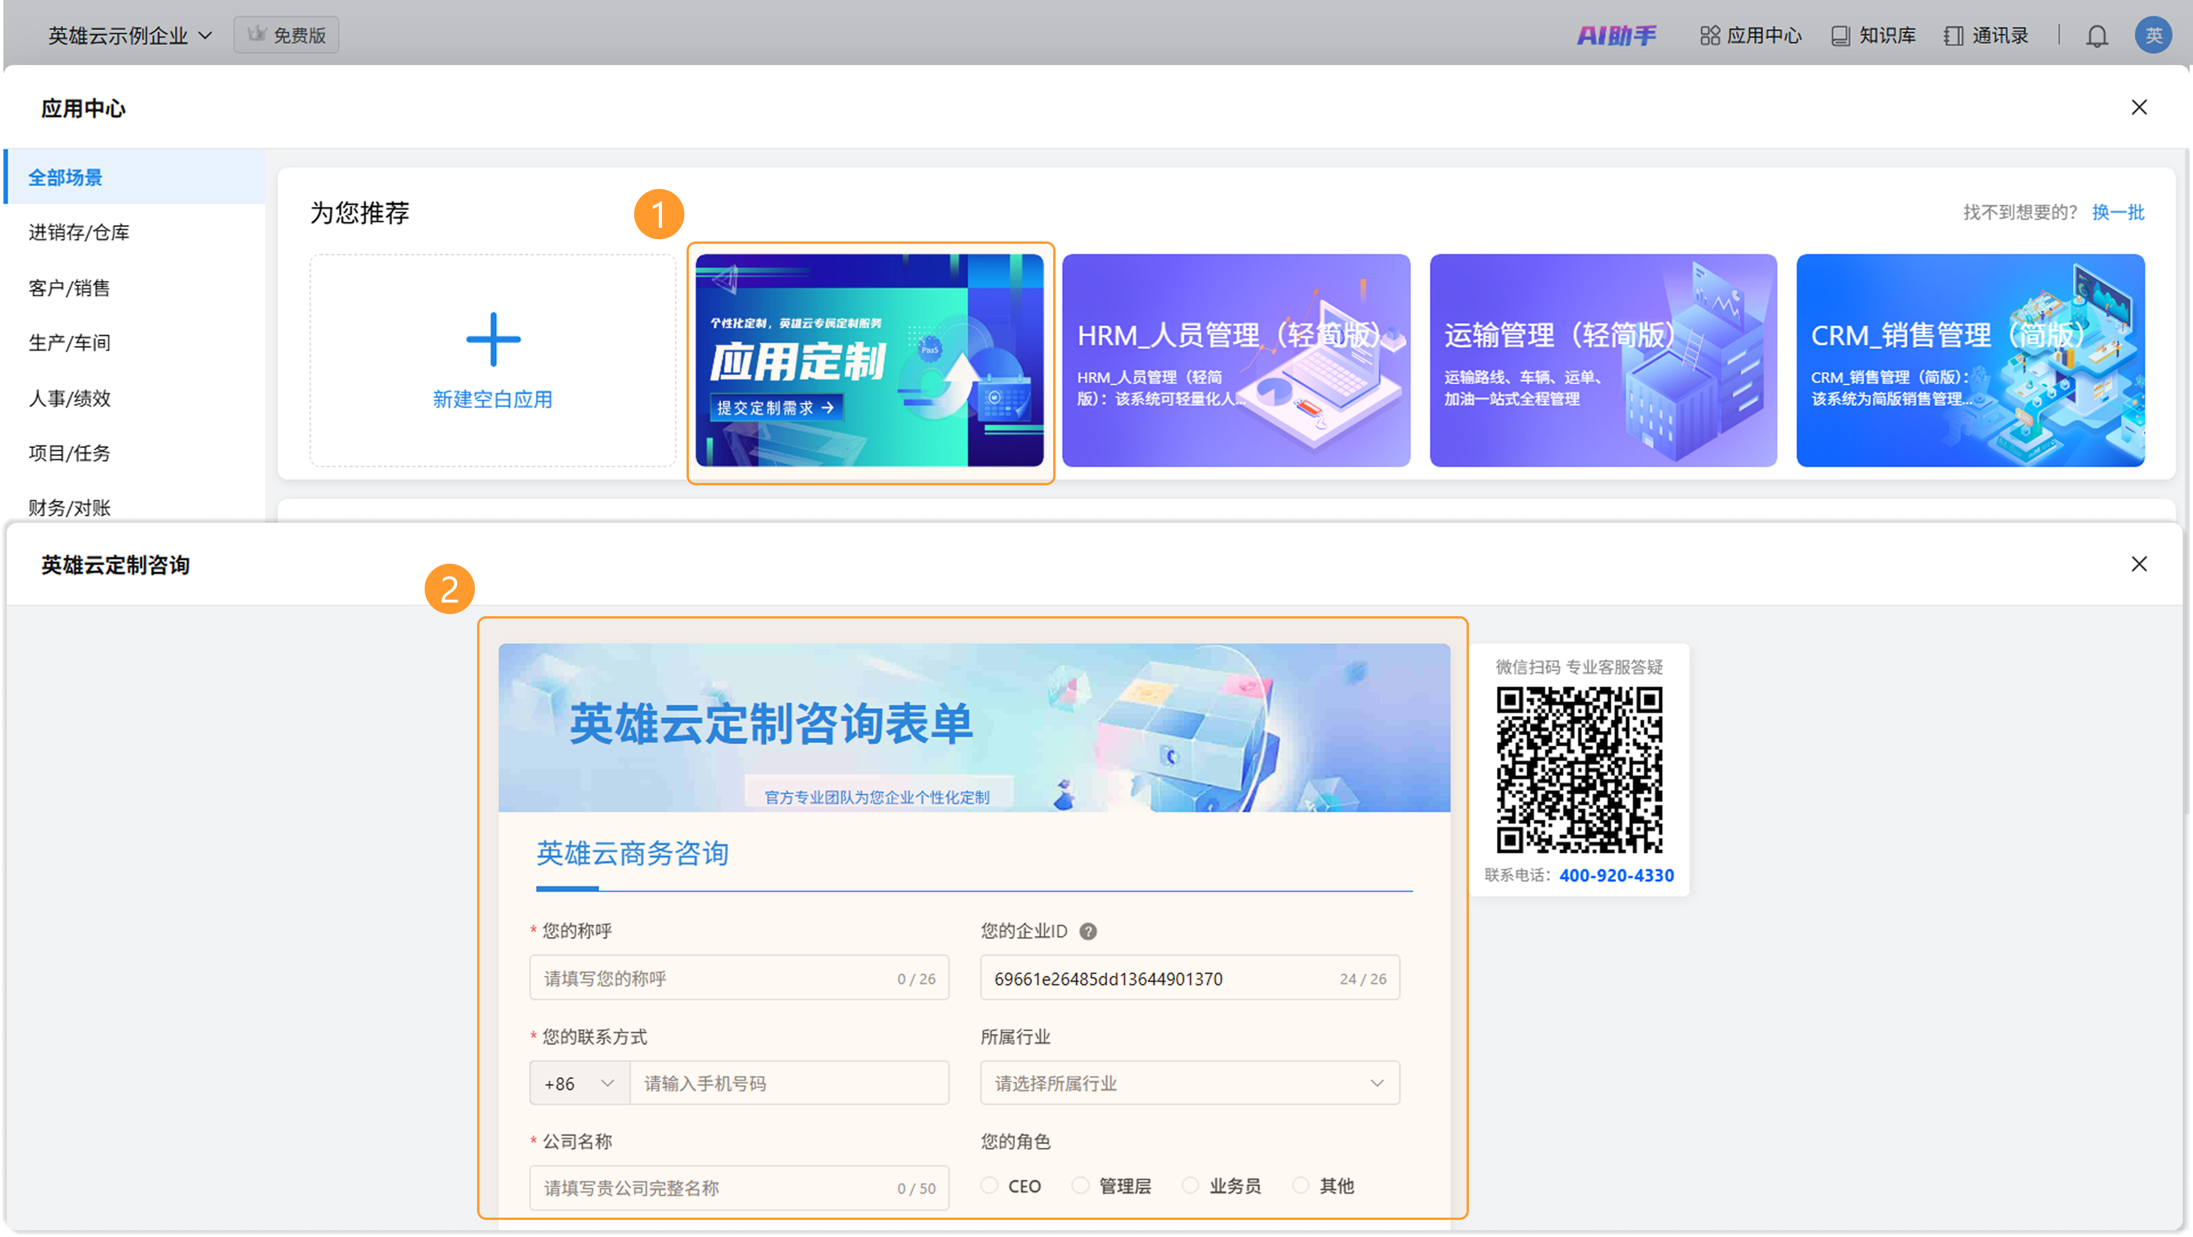This screenshot has height=1237, width=2193.
Task: Switch to 客户/销售 category
Action: coord(69,288)
